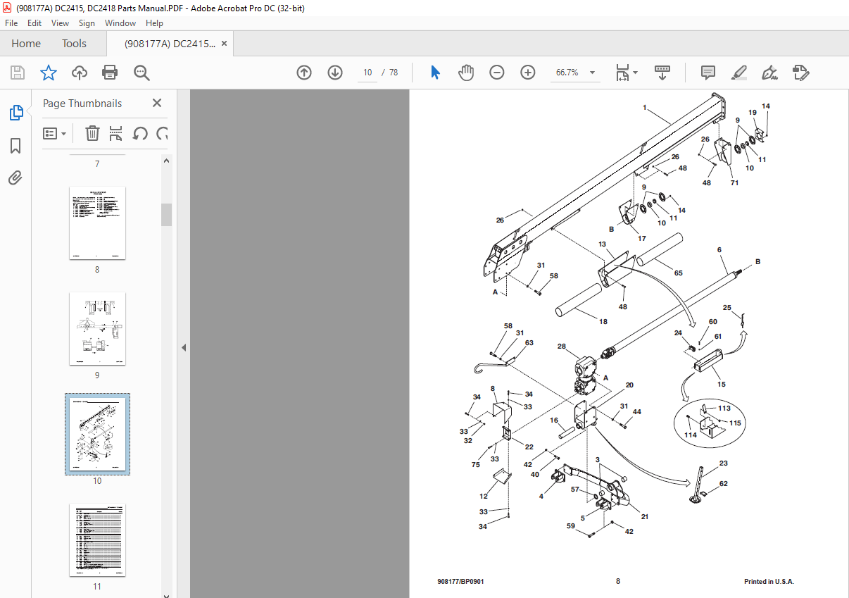The height and width of the screenshot is (598, 849).
Task: Activate the Hand pan tool
Action: (466, 73)
